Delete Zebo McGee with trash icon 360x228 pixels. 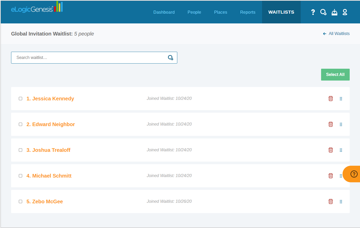pos(331,201)
